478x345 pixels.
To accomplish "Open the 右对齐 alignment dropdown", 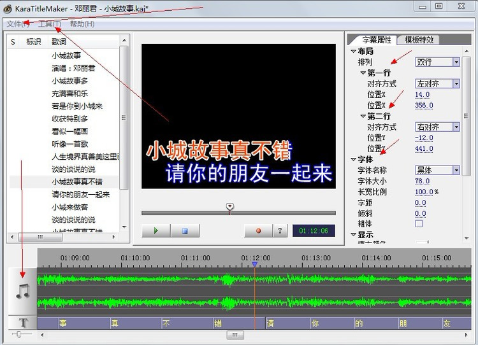I will [437, 127].
